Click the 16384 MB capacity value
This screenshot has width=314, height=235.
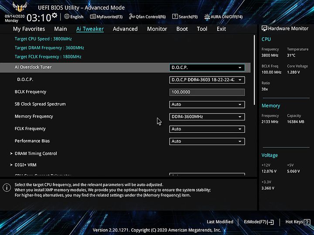click(x=296, y=122)
